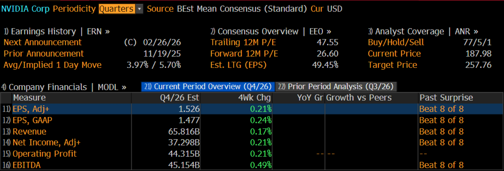Select the EPS, Adj+ row
The height and width of the screenshot is (171, 504).
pyautogui.click(x=31, y=109)
